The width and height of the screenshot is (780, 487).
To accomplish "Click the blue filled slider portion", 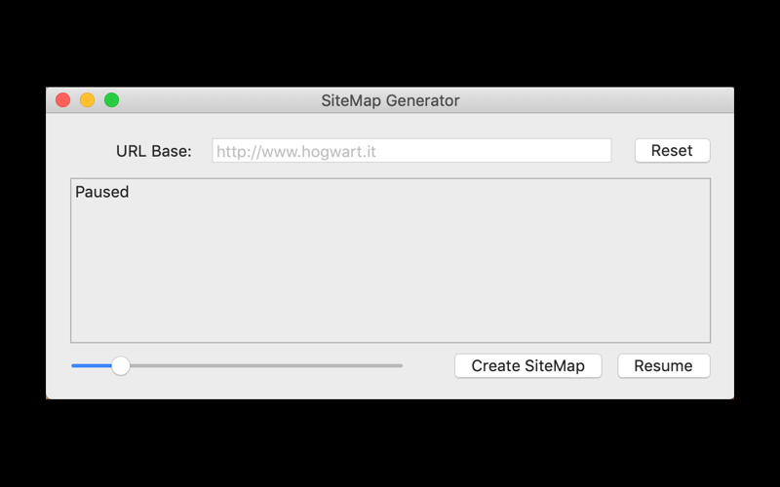I will (x=92, y=366).
